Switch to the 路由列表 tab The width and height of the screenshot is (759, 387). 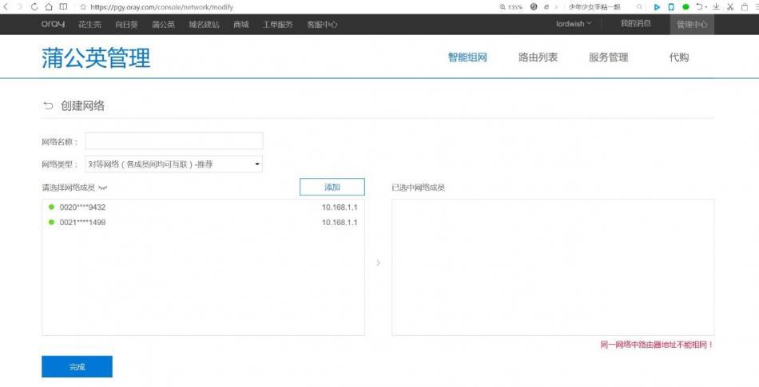click(x=538, y=57)
